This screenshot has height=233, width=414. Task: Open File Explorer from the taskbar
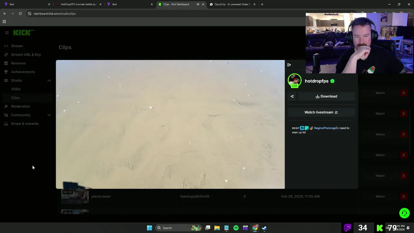pos(217,228)
